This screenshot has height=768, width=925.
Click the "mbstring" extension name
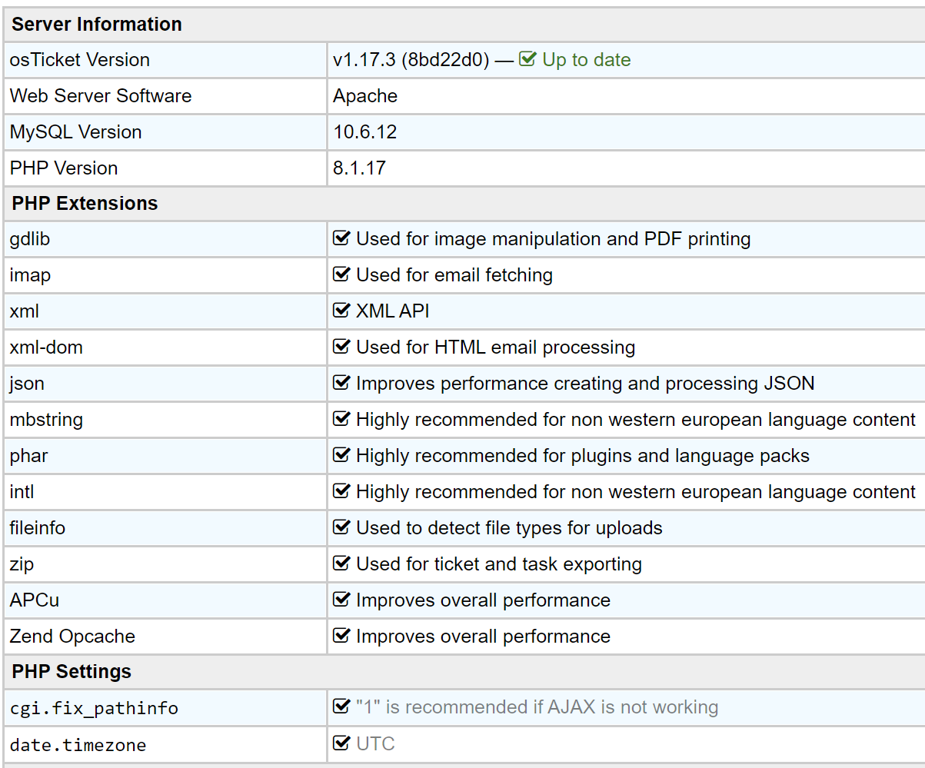(x=46, y=420)
